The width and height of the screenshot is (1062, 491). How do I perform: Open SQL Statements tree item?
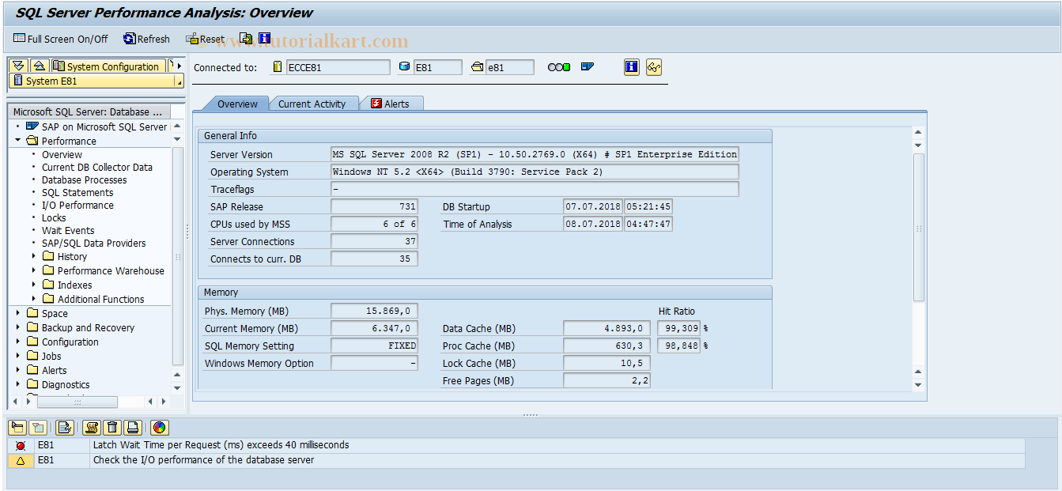click(77, 192)
